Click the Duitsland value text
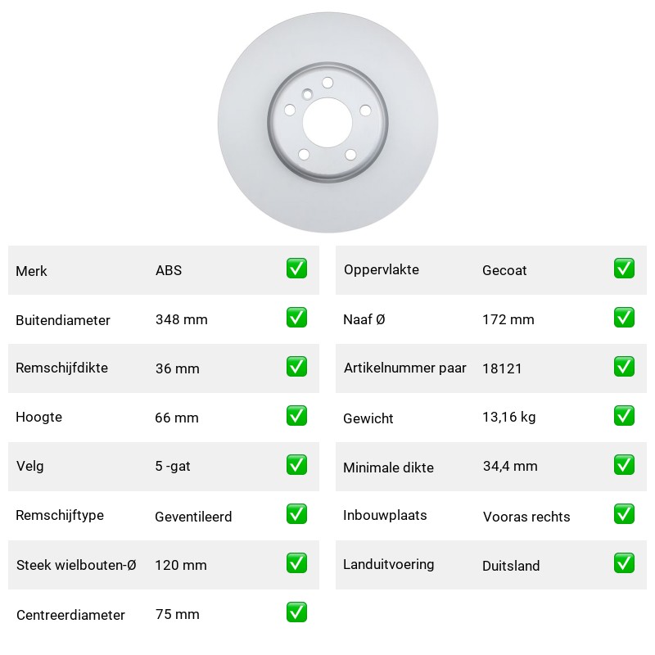The width and height of the screenshot is (655, 655). click(511, 566)
